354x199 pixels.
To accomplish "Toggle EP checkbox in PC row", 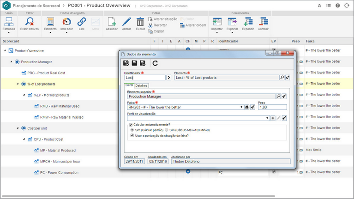I will tap(274, 172).
